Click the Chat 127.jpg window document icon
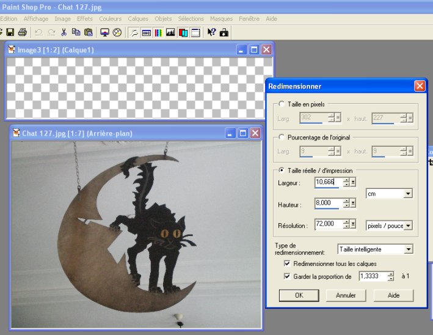Viewport: 433px width, 335px height. pyautogui.click(x=16, y=133)
